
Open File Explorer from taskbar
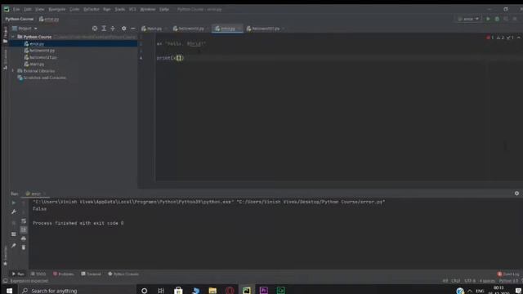tap(212, 291)
